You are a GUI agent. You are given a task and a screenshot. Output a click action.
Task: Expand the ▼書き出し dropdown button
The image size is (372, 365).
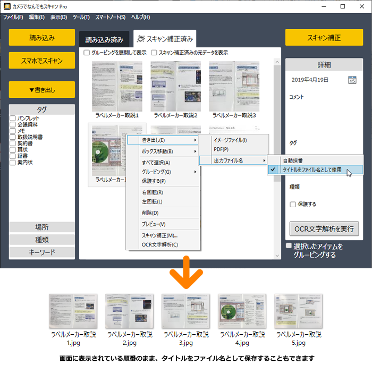click(x=41, y=89)
